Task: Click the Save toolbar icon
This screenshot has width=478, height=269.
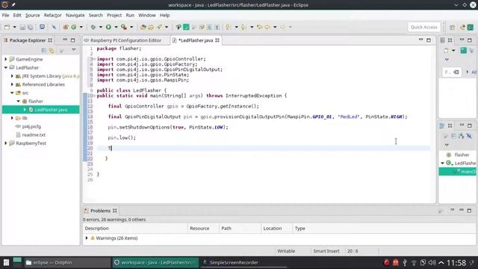Action: pyautogui.click(x=22, y=27)
